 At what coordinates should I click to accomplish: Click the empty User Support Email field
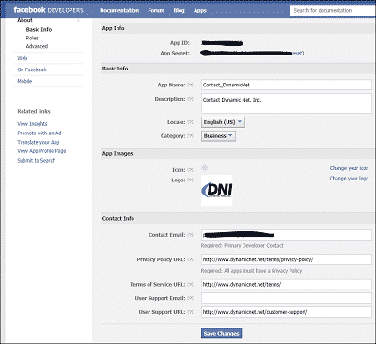tap(287, 298)
